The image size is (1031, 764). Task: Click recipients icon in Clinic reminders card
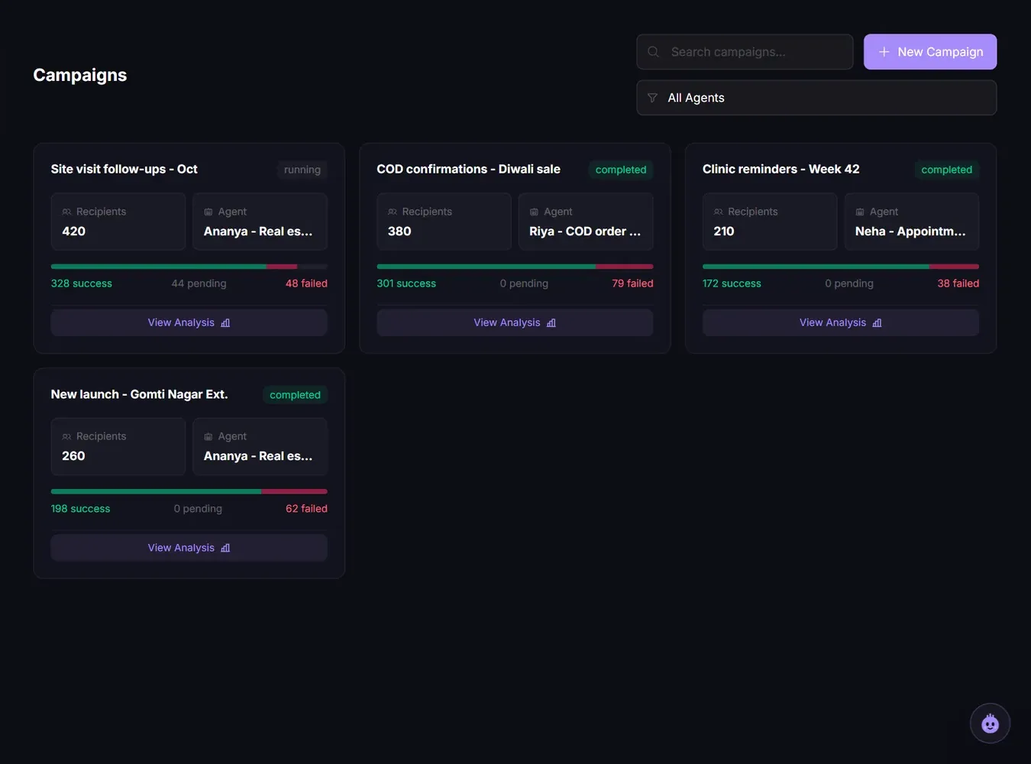tap(718, 212)
